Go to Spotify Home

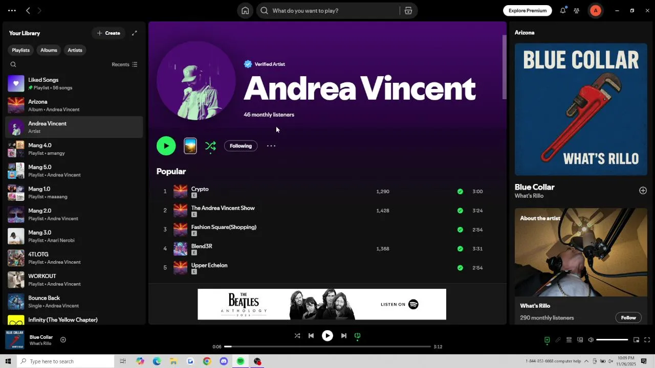tap(245, 11)
